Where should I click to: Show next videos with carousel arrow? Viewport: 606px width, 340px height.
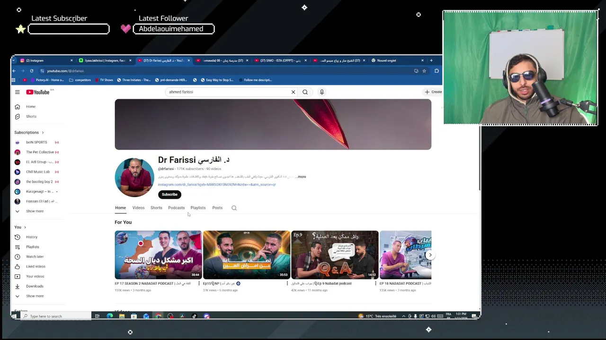coord(430,255)
